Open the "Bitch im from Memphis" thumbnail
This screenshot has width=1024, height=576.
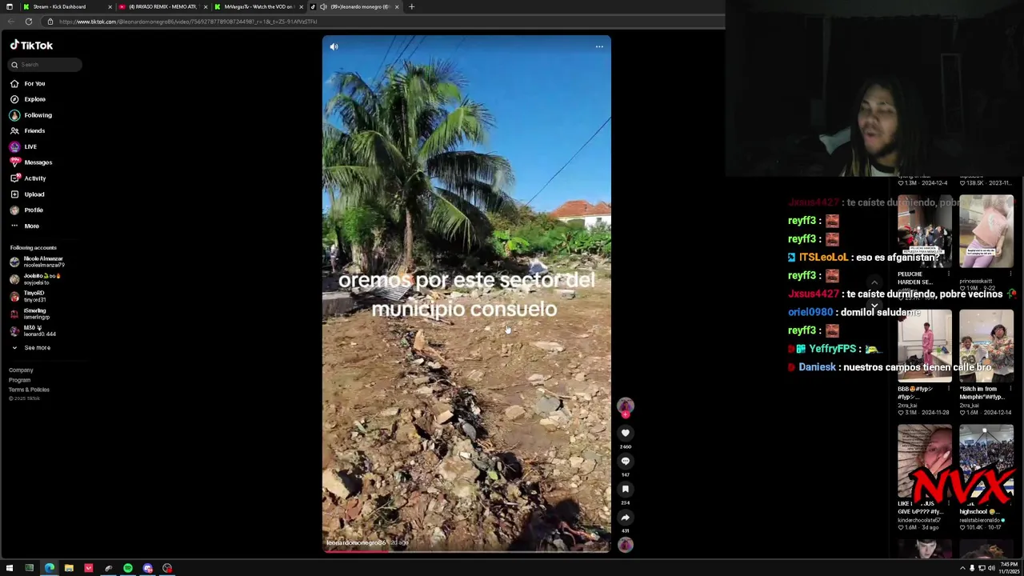(x=986, y=346)
